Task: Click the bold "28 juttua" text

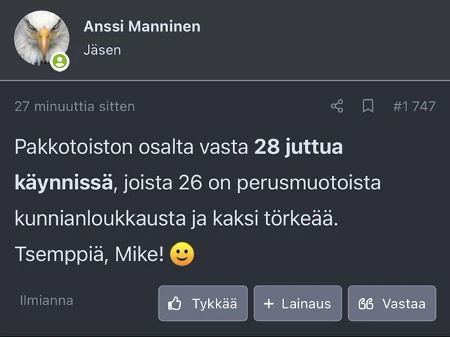Action: pos(298,147)
